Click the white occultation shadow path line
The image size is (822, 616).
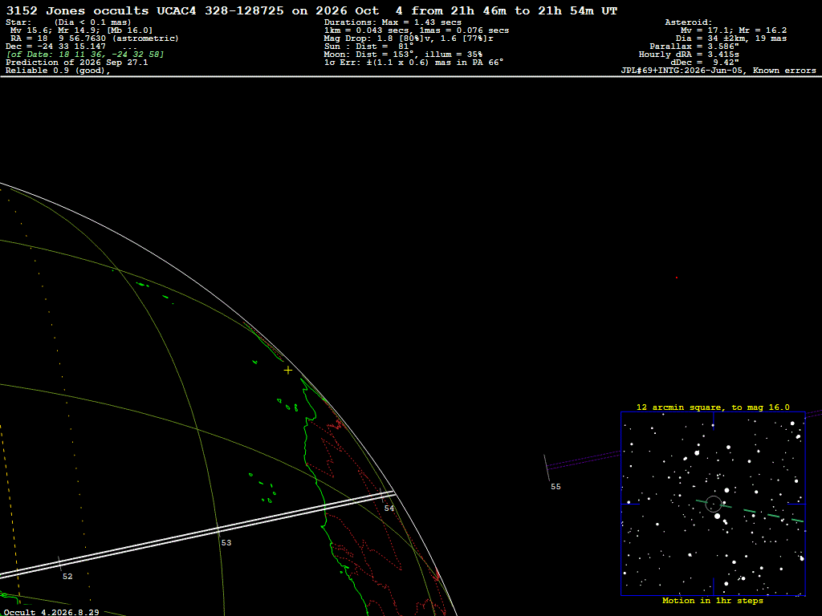pyautogui.click(x=197, y=535)
